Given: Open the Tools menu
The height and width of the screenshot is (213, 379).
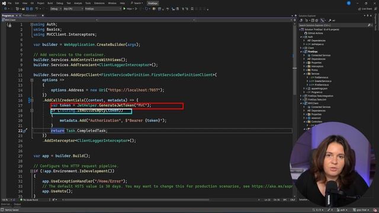Looking at the screenshot, I should 88,3.
